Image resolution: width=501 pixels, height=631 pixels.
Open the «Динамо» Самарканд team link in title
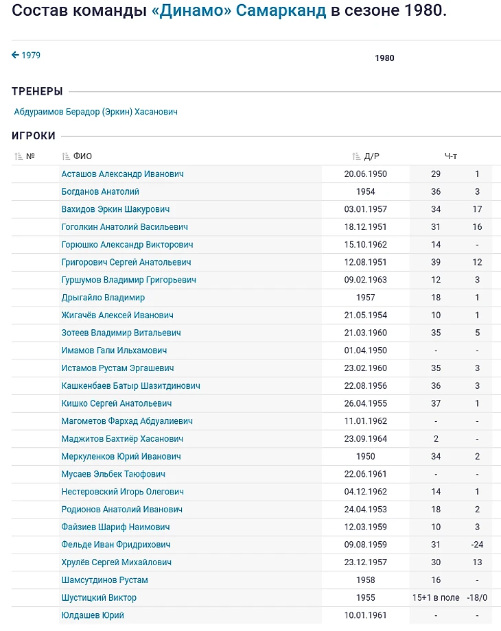click(238, 12)
